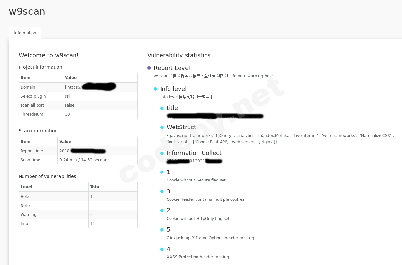This screenshot has width=402, height=265.
Task: Click 'Cookie without Secure flag set'
Action: tap(196, 180)
